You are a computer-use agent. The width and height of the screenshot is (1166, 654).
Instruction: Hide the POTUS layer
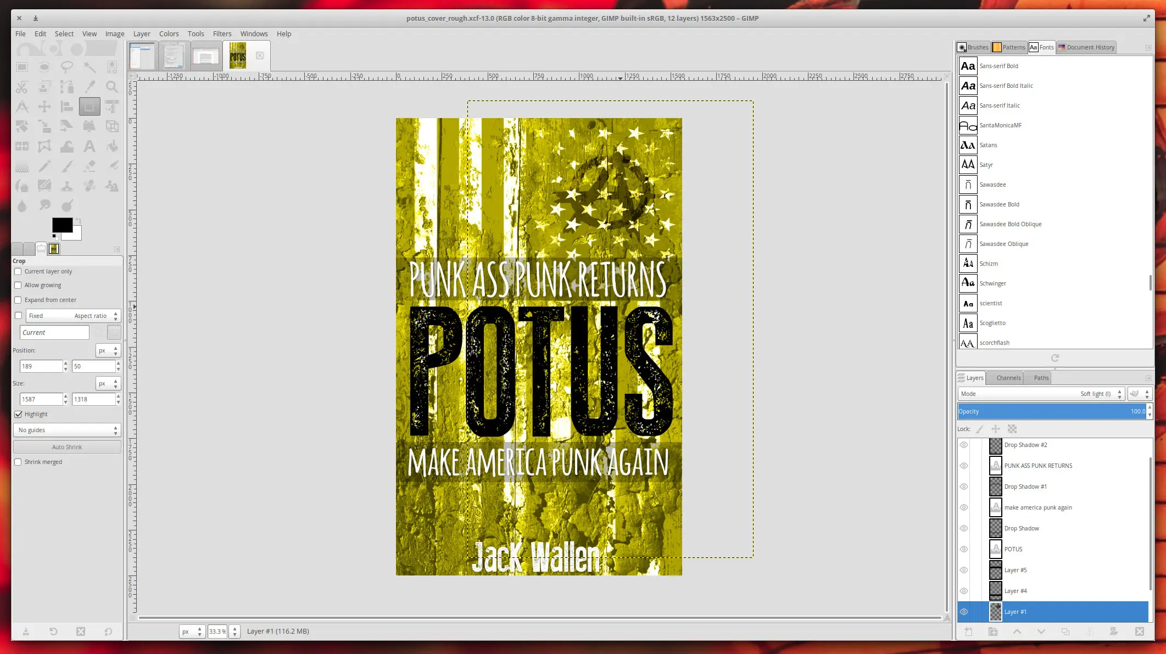pyautogui.click(x=964, y=549)
